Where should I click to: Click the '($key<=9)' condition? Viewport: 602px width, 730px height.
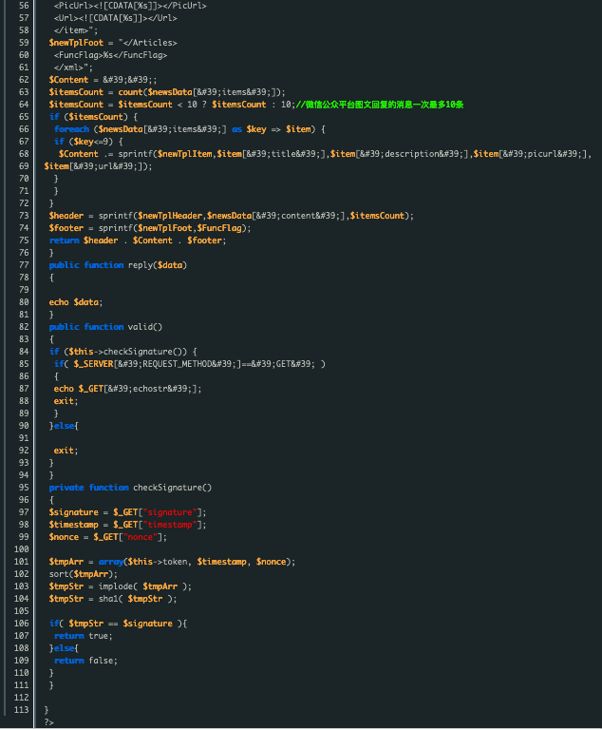[91, 142]
